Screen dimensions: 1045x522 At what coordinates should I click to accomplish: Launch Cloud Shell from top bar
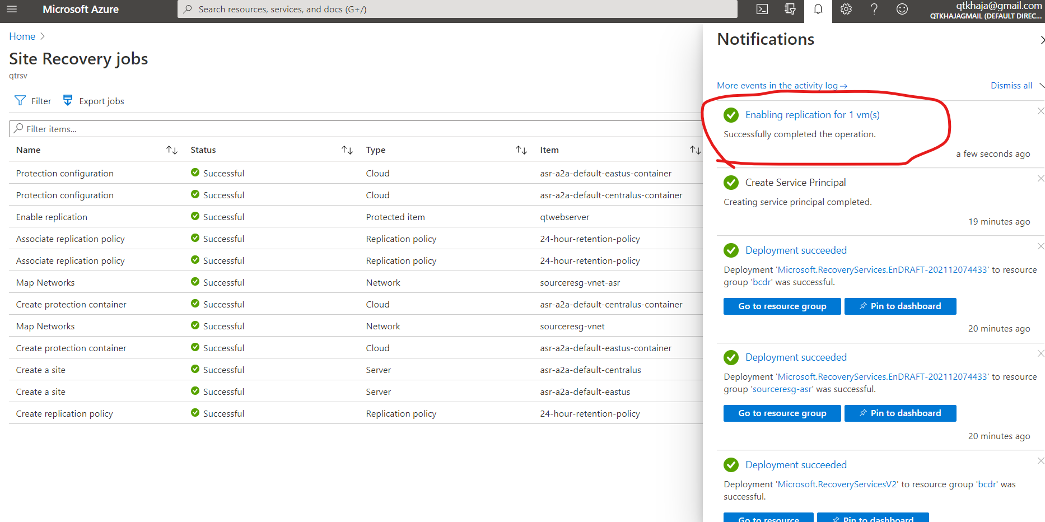[x=762, y=9]
